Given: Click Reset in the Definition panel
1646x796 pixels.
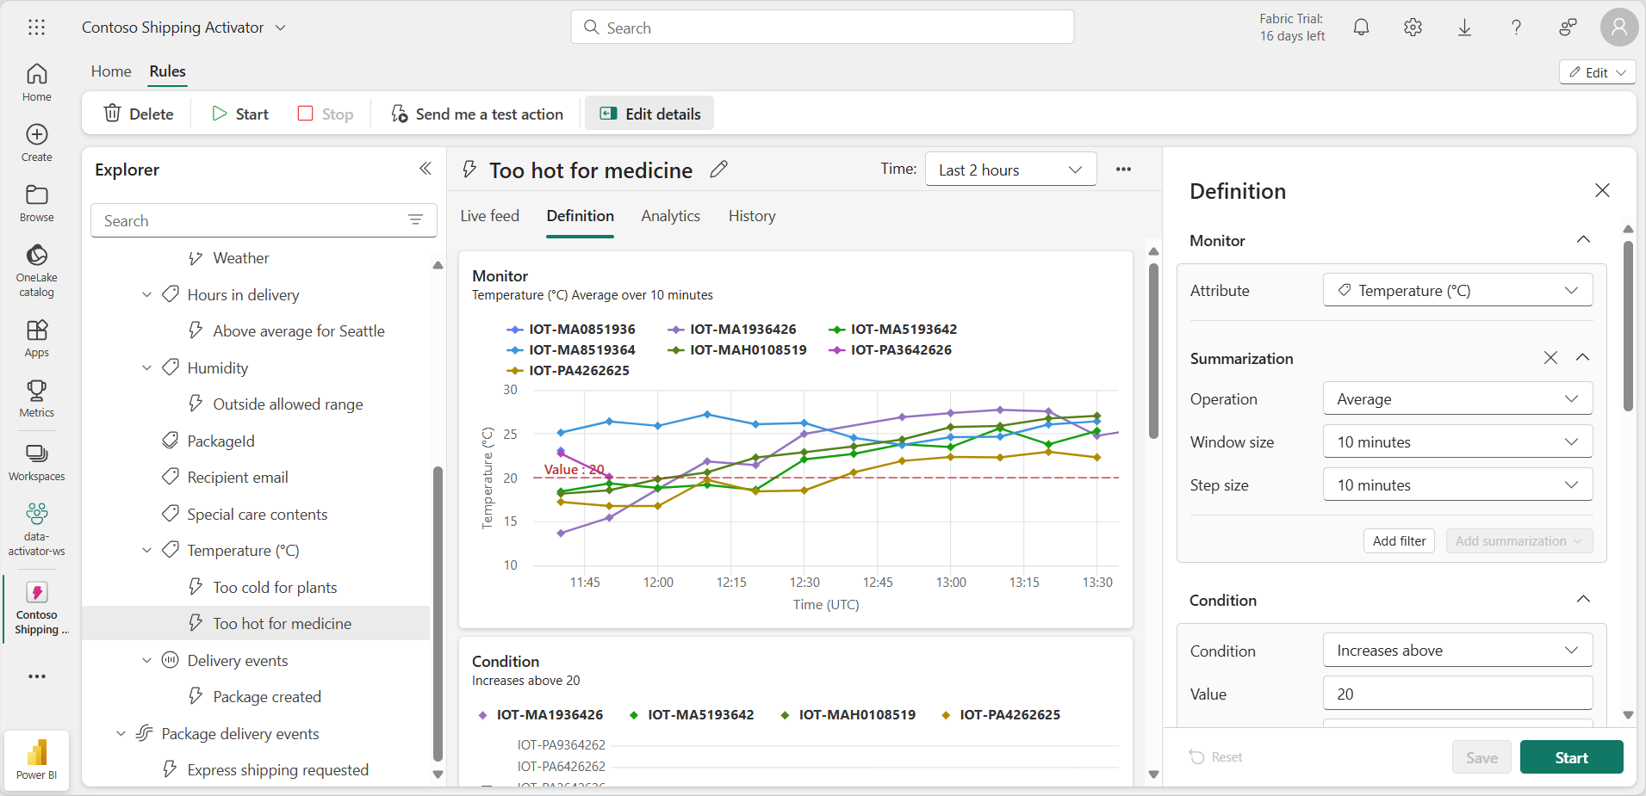Looking at the screenshot, I should 1216,757.
